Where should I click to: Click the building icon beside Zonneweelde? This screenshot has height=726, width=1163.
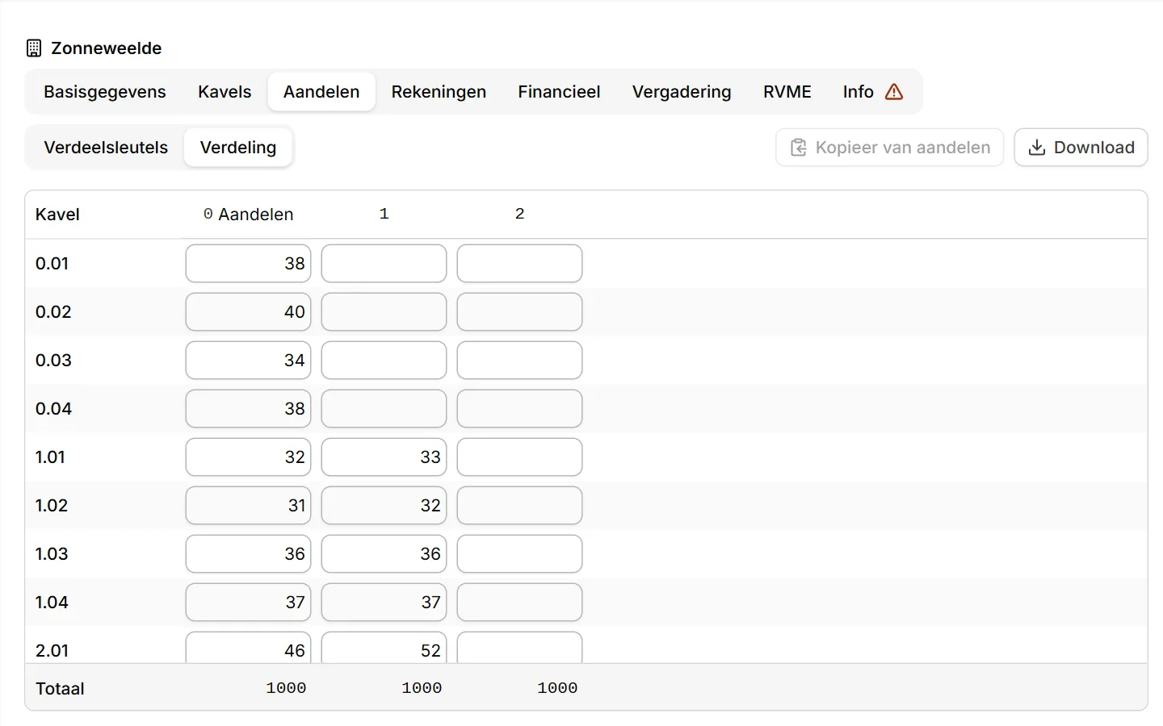tap(34, 48)
